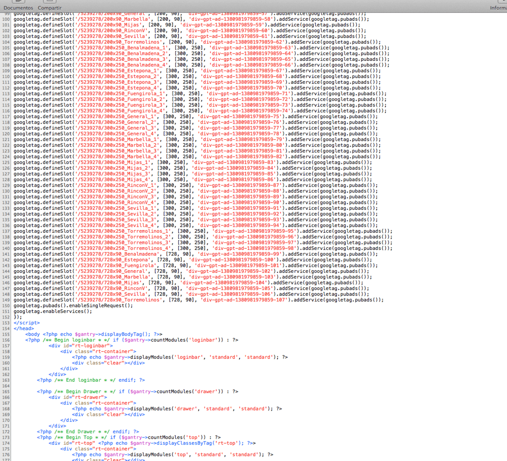Viewport: 507px width, 461px height.
Task: Click 'div-gpt-ad-1380981979859-72' identifier
Action: click(248, 100)
